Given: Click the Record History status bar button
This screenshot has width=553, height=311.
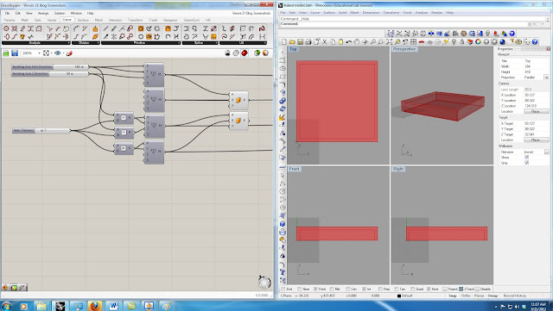Looking at the screenshot, I should tap(514, 295).
